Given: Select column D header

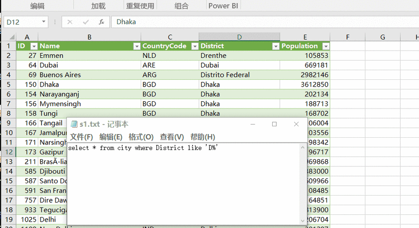Looking at the screenshot, I should (x=239, y=37).
